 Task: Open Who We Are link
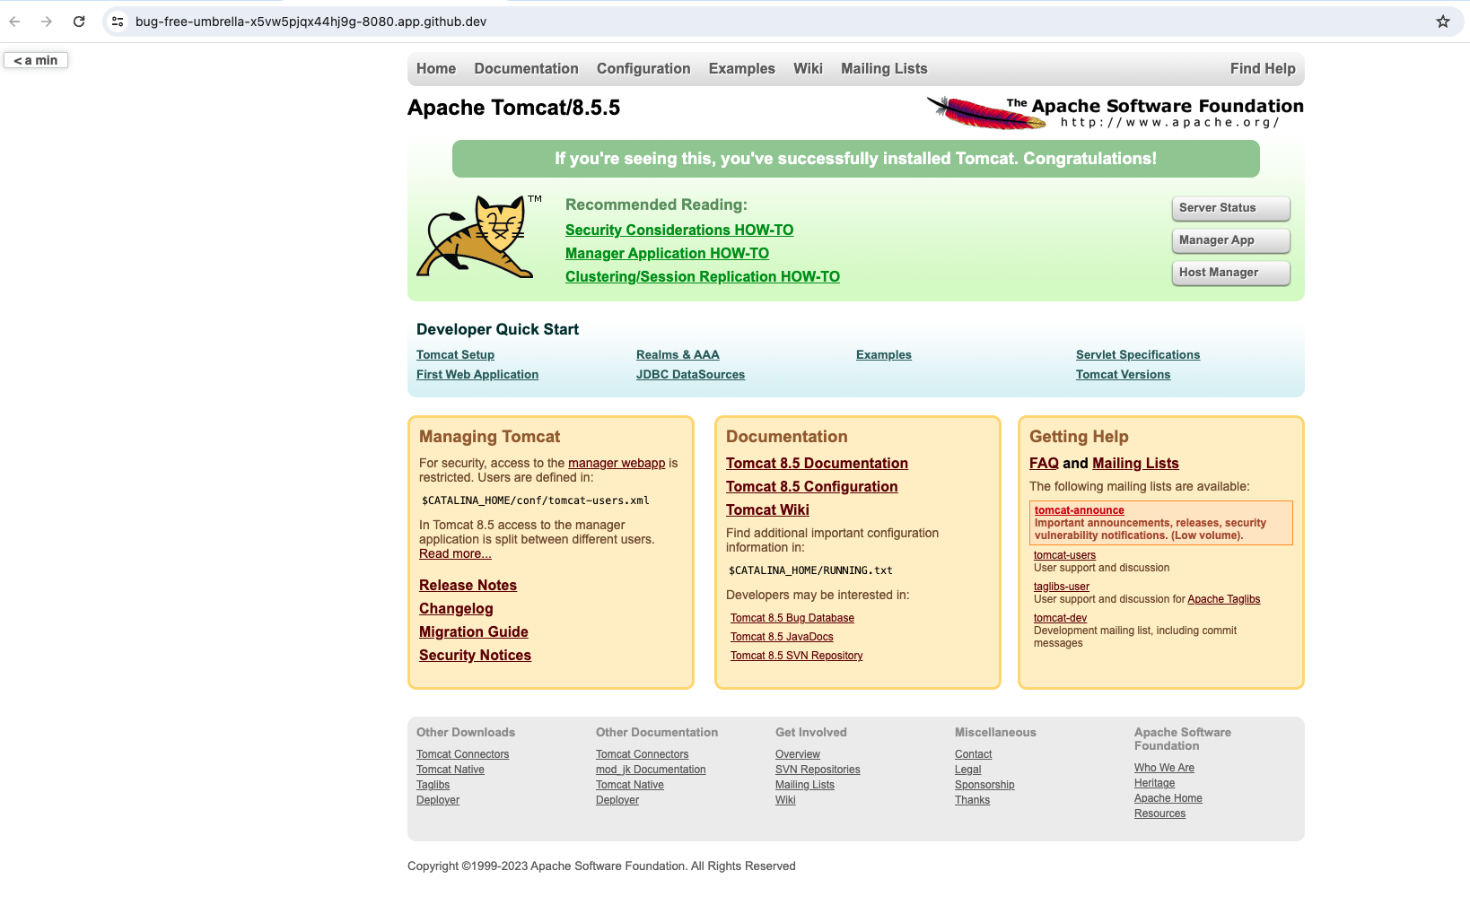pos(1164,768)
